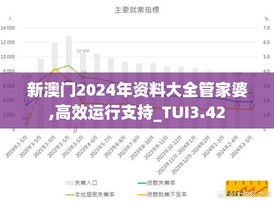Select the 2023年9-11月 axis label
The width and height of the screenshot is (274, 201).
tap(156, 148)
